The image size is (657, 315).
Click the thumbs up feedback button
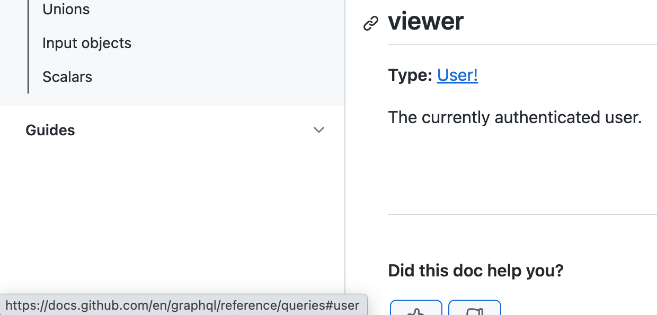[416, 308]
